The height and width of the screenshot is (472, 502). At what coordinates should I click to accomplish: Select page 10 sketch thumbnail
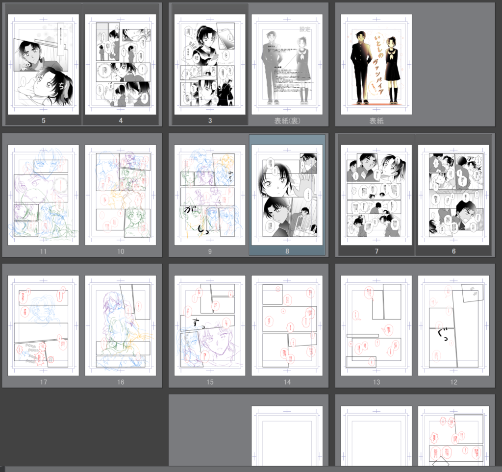[x=120, y=195]
